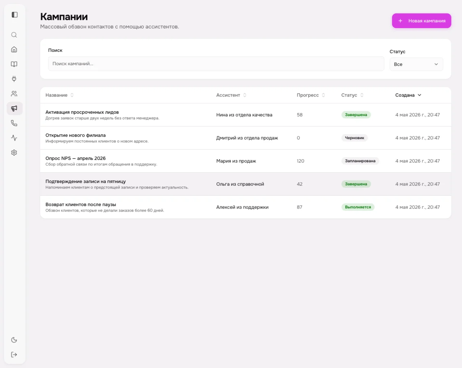Open the phone calls icon

(14, 123)
